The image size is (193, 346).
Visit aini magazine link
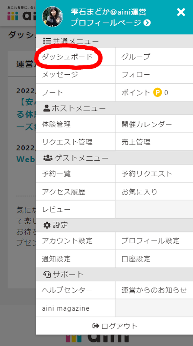click(x=66, y=308)
